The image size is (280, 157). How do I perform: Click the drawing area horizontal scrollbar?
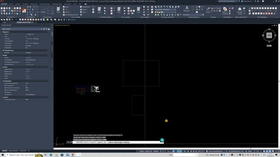click(x=166, y=149)
